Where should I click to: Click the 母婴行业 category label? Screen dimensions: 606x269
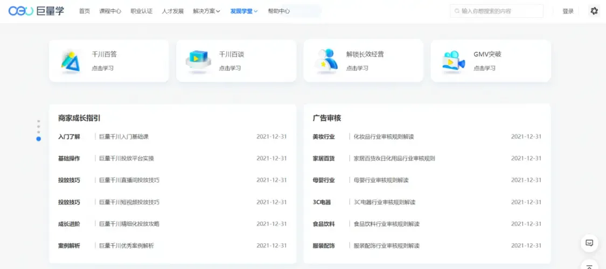(324, 180)
